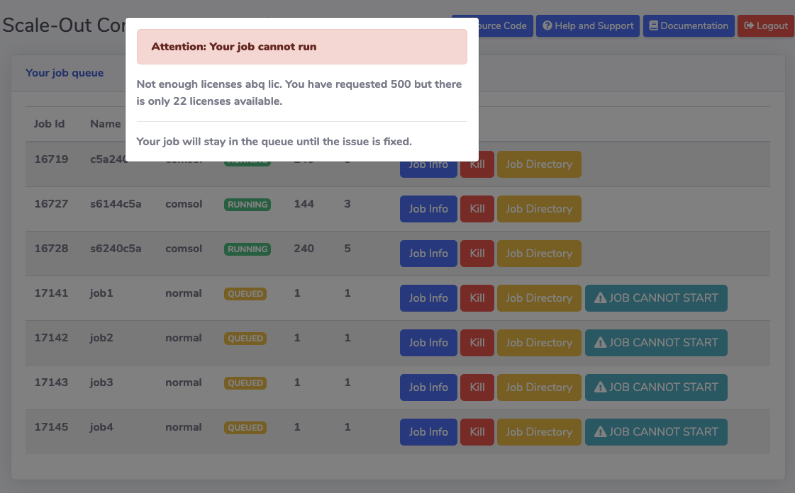Open Job Directory for s6144c5a

[x=538, y=209]
